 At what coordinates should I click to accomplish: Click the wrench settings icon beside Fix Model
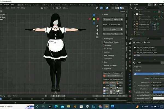pos(121,29)
